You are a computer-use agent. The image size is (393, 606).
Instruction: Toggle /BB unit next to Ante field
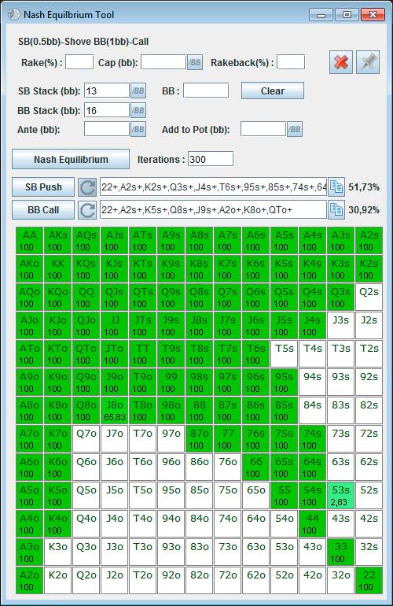pyautogui.click(x=138, y=129)
